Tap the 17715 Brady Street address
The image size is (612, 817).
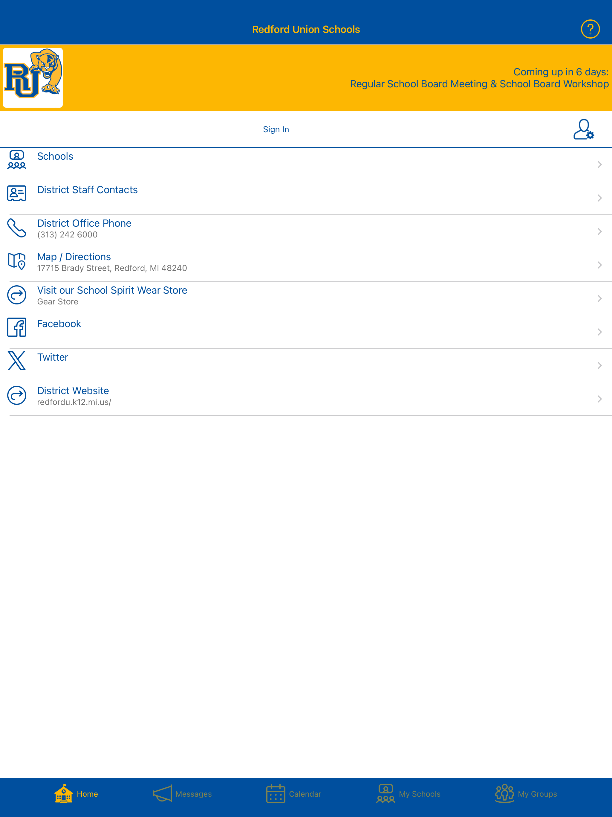click(x=112, y=268)
